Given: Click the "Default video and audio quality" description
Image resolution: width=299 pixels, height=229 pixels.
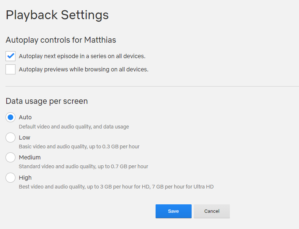Looking at the screenshot, I should [x=74, y=127].
